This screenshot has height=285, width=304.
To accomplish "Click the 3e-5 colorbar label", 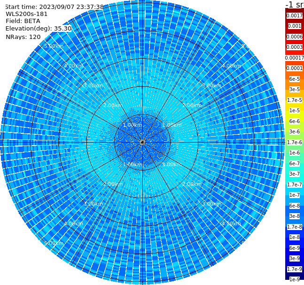I will click(x=295, y=89).
